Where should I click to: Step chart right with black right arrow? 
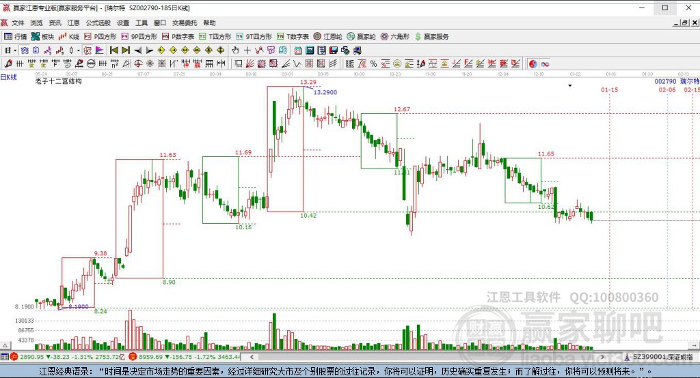(x=150, y=50)
